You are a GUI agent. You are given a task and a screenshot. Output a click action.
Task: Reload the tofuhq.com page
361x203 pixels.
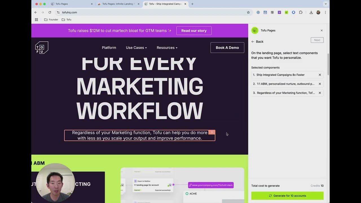50,12
